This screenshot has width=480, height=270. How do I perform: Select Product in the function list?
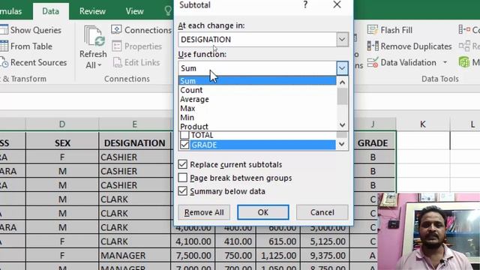coord(257,127)
